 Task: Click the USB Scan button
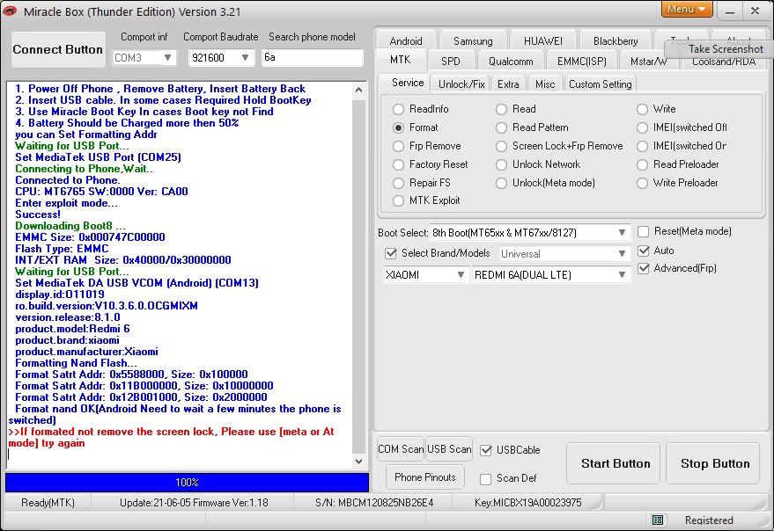coord(449,449)
